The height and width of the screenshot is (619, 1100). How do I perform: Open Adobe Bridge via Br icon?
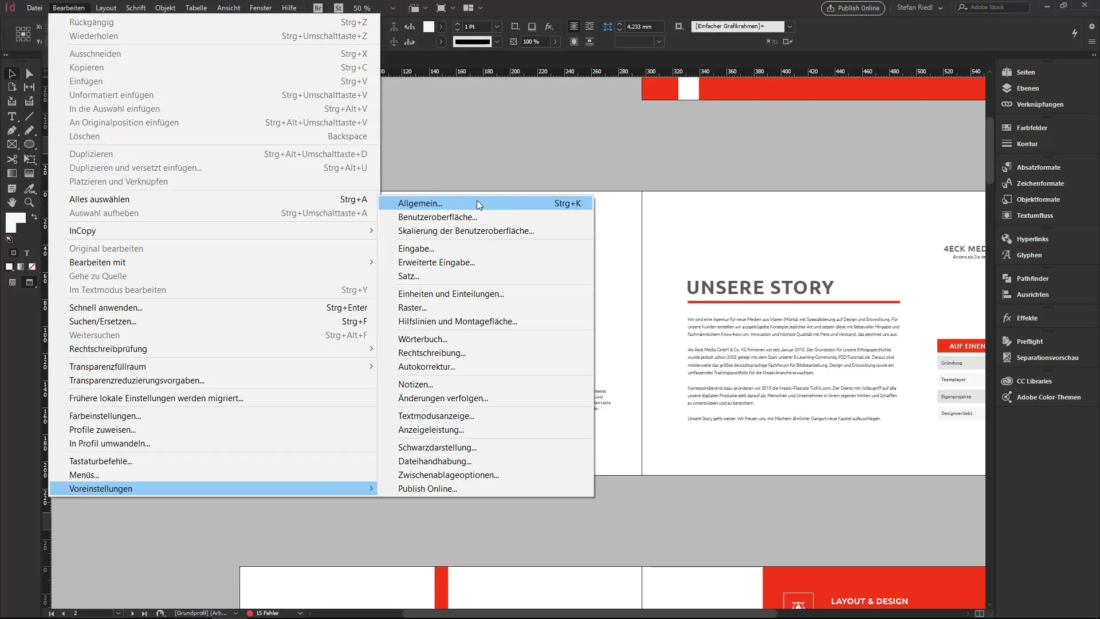(318, 8)
